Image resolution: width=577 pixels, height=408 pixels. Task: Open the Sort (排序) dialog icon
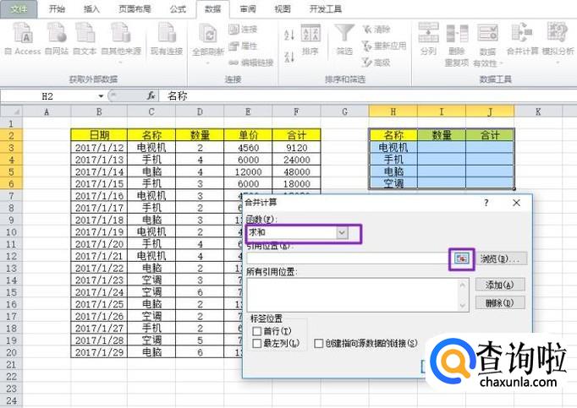click(310, 40)
